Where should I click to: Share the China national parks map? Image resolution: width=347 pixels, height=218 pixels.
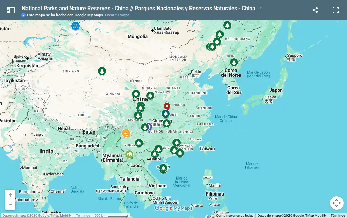coord(315,10)
